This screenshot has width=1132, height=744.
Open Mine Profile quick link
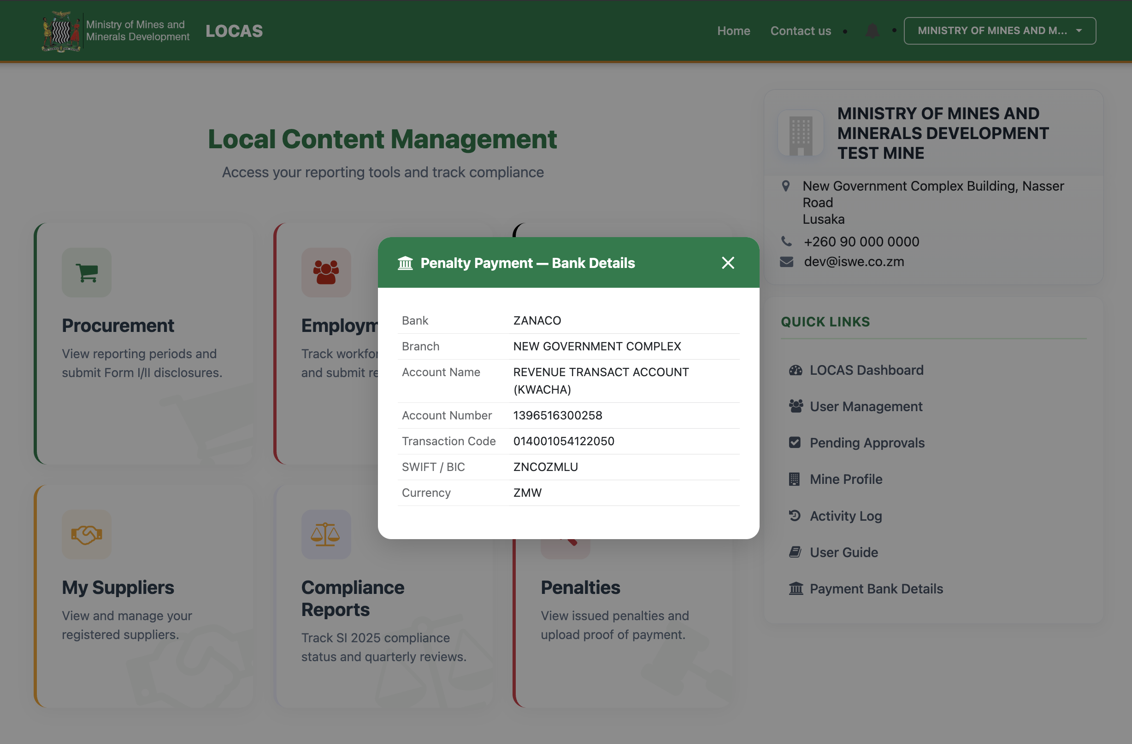[846, 479]
